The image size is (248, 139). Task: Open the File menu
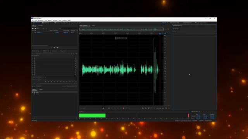(x=33, y=20)
